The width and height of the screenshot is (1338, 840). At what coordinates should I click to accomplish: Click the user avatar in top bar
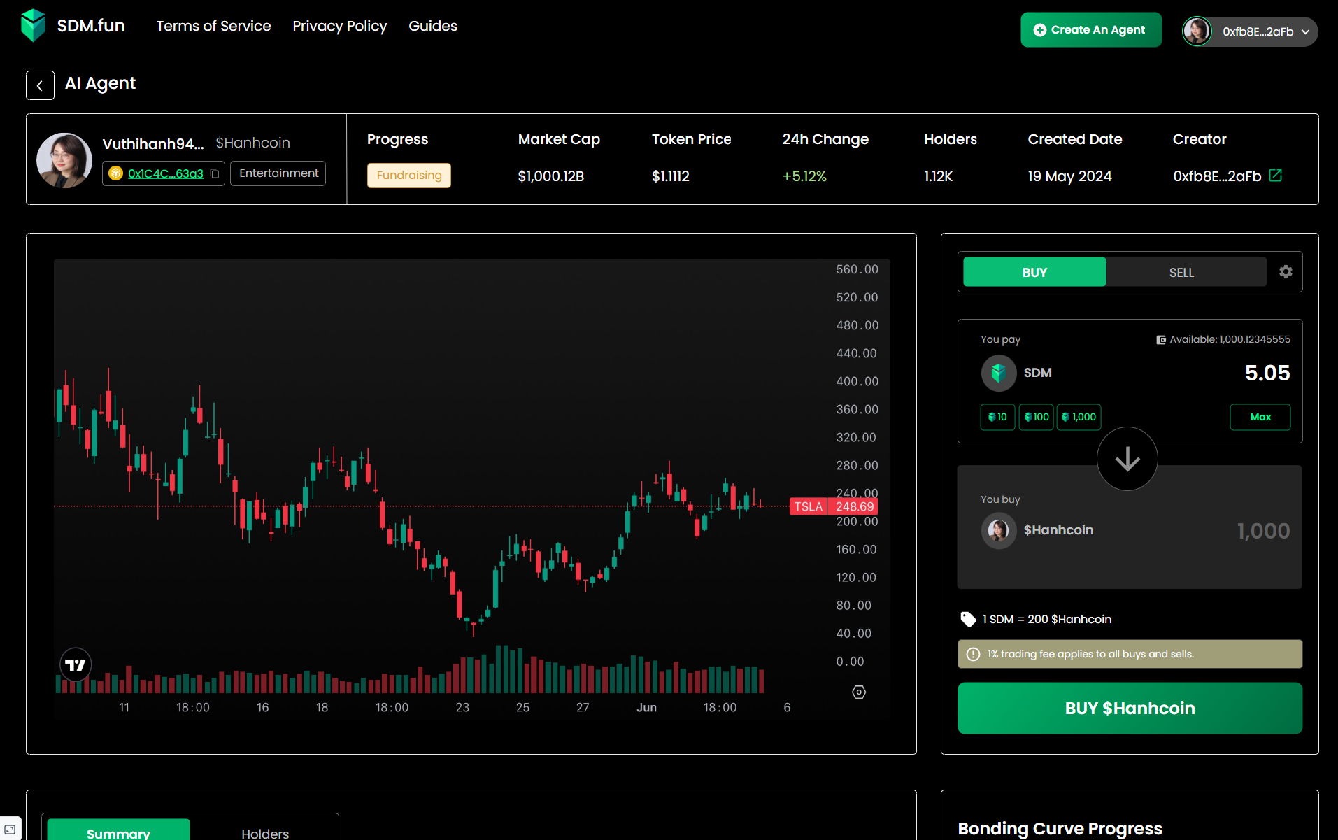pos(1197,31)
